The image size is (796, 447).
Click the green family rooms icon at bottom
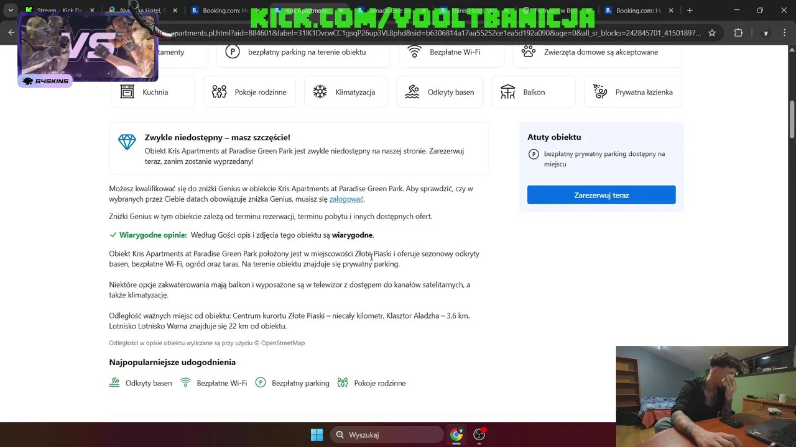(343, 382)
